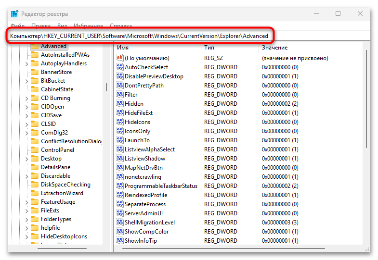Click the LaunchTo DWORD icon
Screen dimensions: 378x260
tap(120, 140)
